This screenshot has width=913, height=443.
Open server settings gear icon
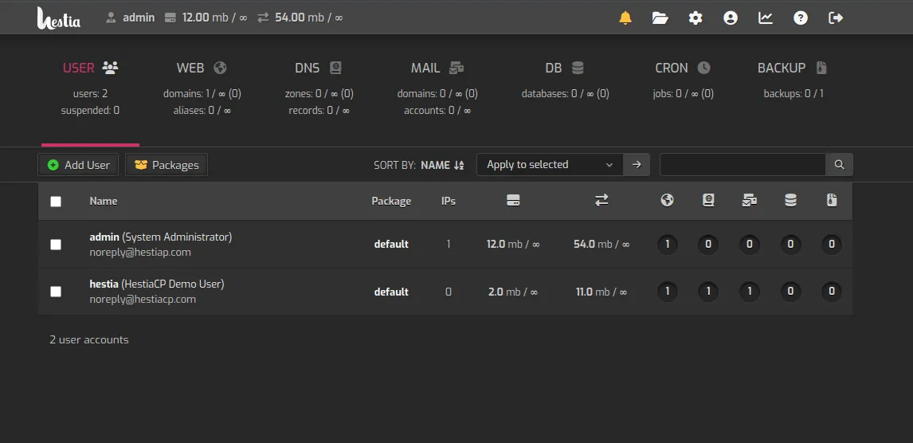pos(696,18)
